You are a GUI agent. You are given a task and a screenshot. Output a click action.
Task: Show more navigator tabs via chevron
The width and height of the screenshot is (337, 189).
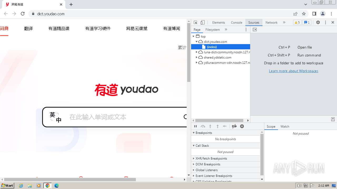coord(226,30)
